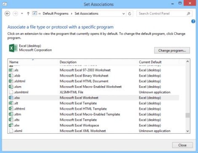Expand the address bar history dropdown
198x153 pixels.
(x=124, y=14)
